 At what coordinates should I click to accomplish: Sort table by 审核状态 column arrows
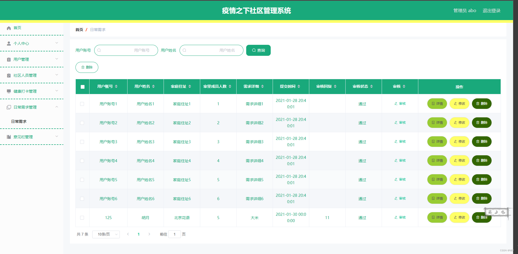tap(371, 86)
